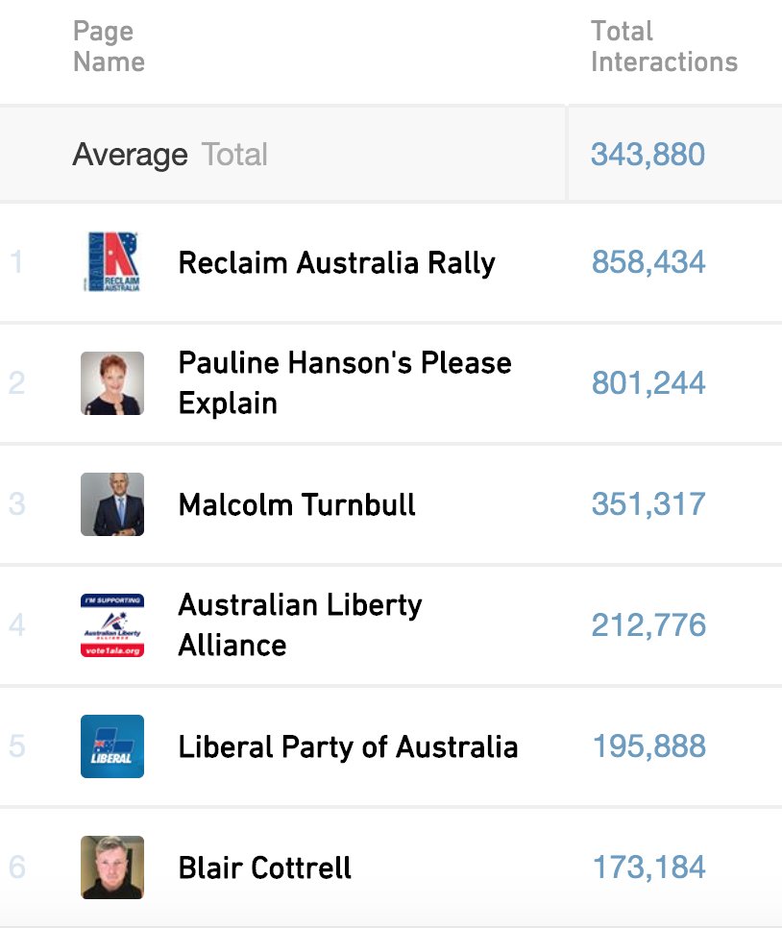Click the 858,434 interactions value
This screenshot has width=782, height=928.
(x=648, y=262)
